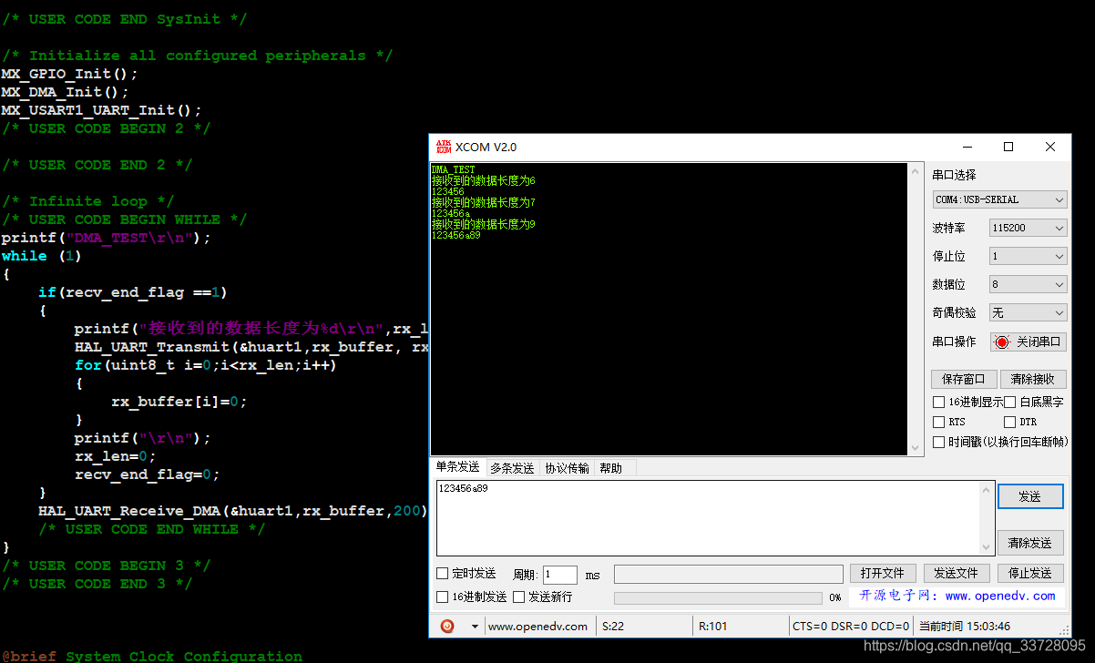
Task: Open the stop bits (停止位) dropdown
Action: [1028, 257]
